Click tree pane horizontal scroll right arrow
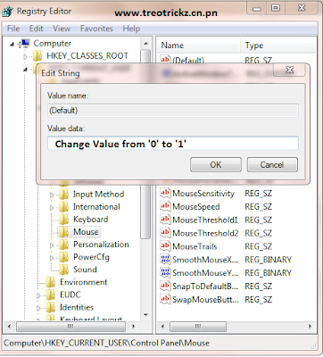Viewport: 323px width, 357px height. 133,327
